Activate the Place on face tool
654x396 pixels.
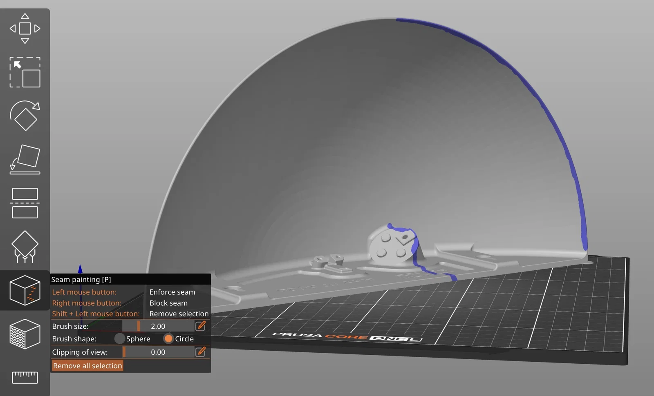25,160
